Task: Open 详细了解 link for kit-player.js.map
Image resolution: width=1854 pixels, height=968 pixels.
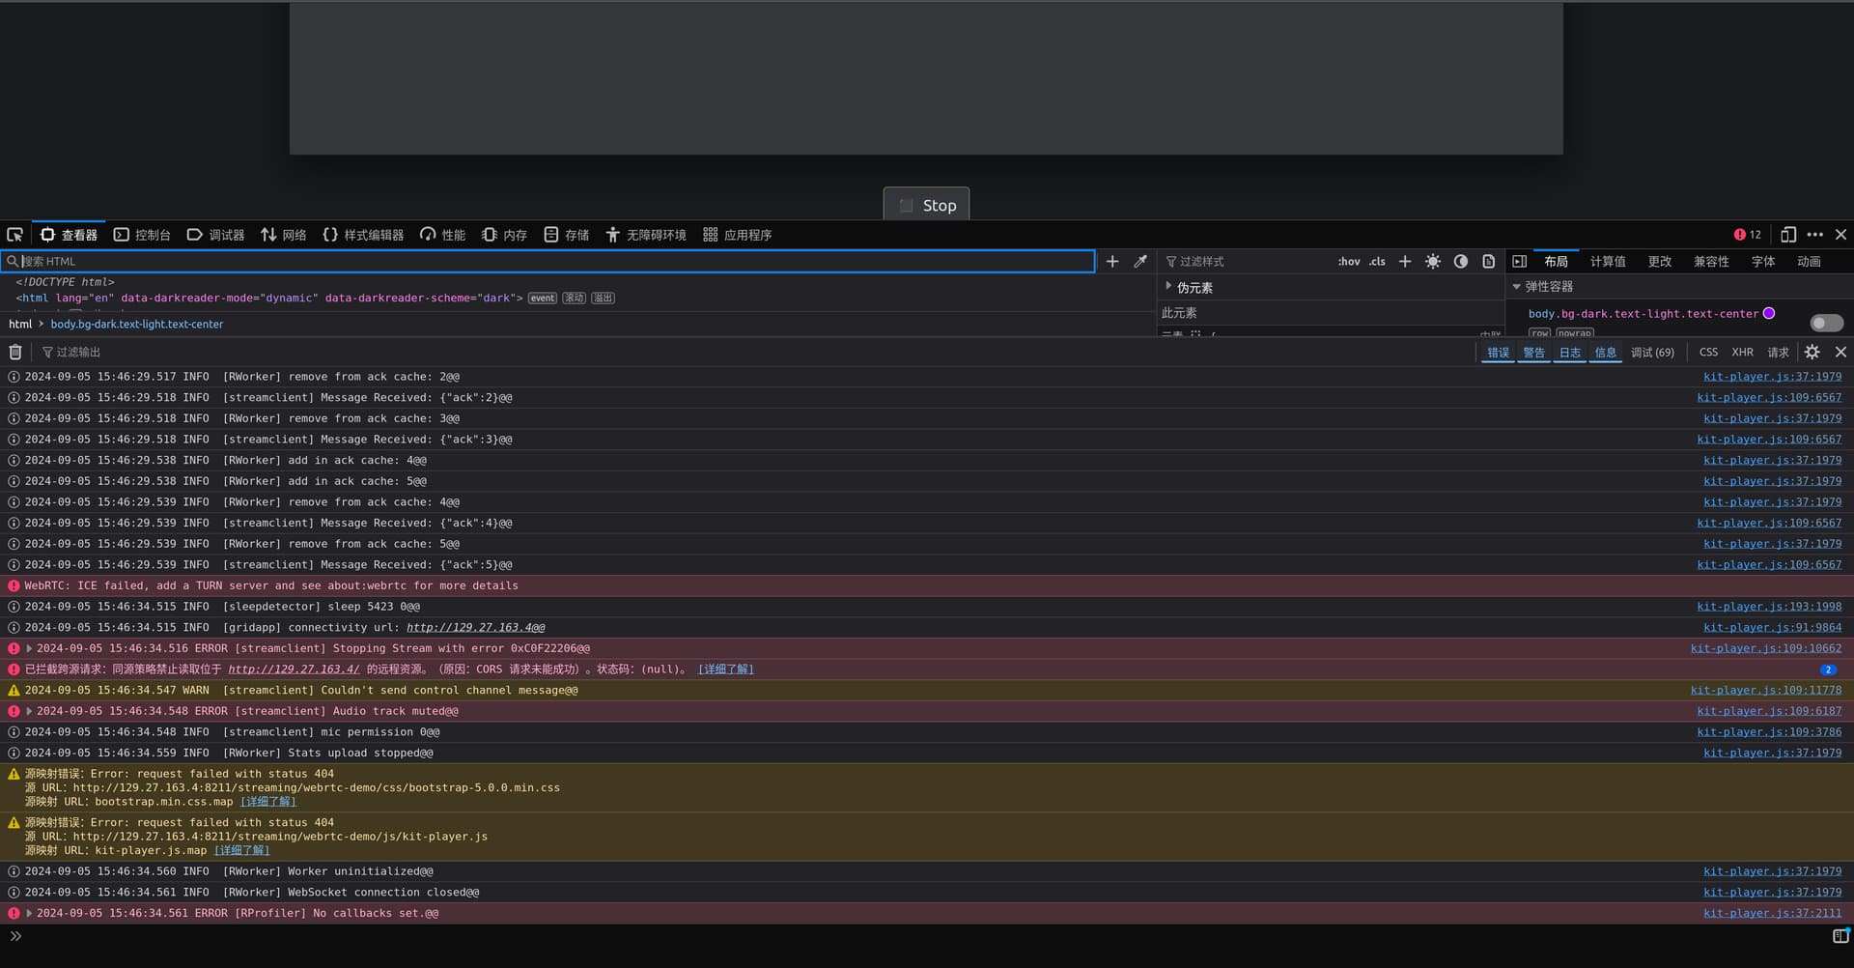Action: click(241, 851)
